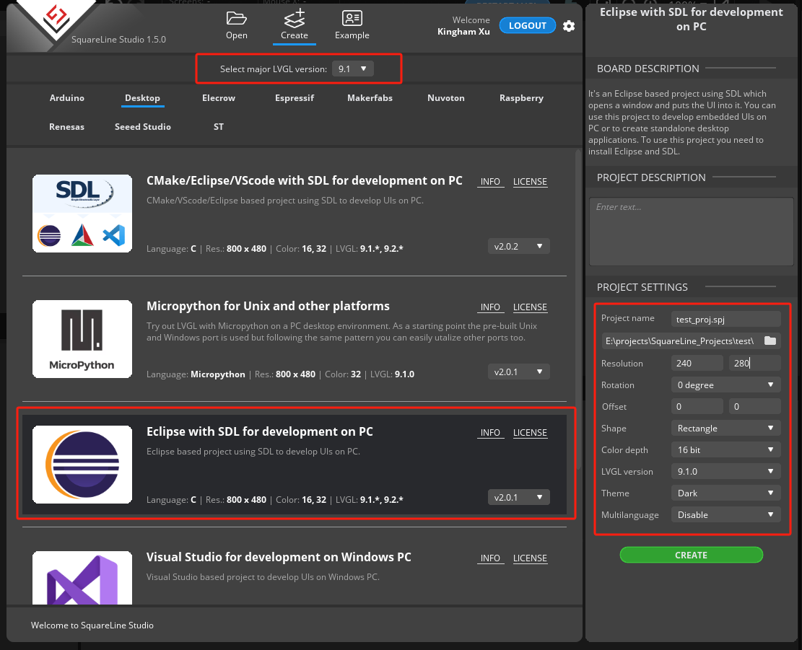Switch to the Raspberry board tab

[521, 98]
